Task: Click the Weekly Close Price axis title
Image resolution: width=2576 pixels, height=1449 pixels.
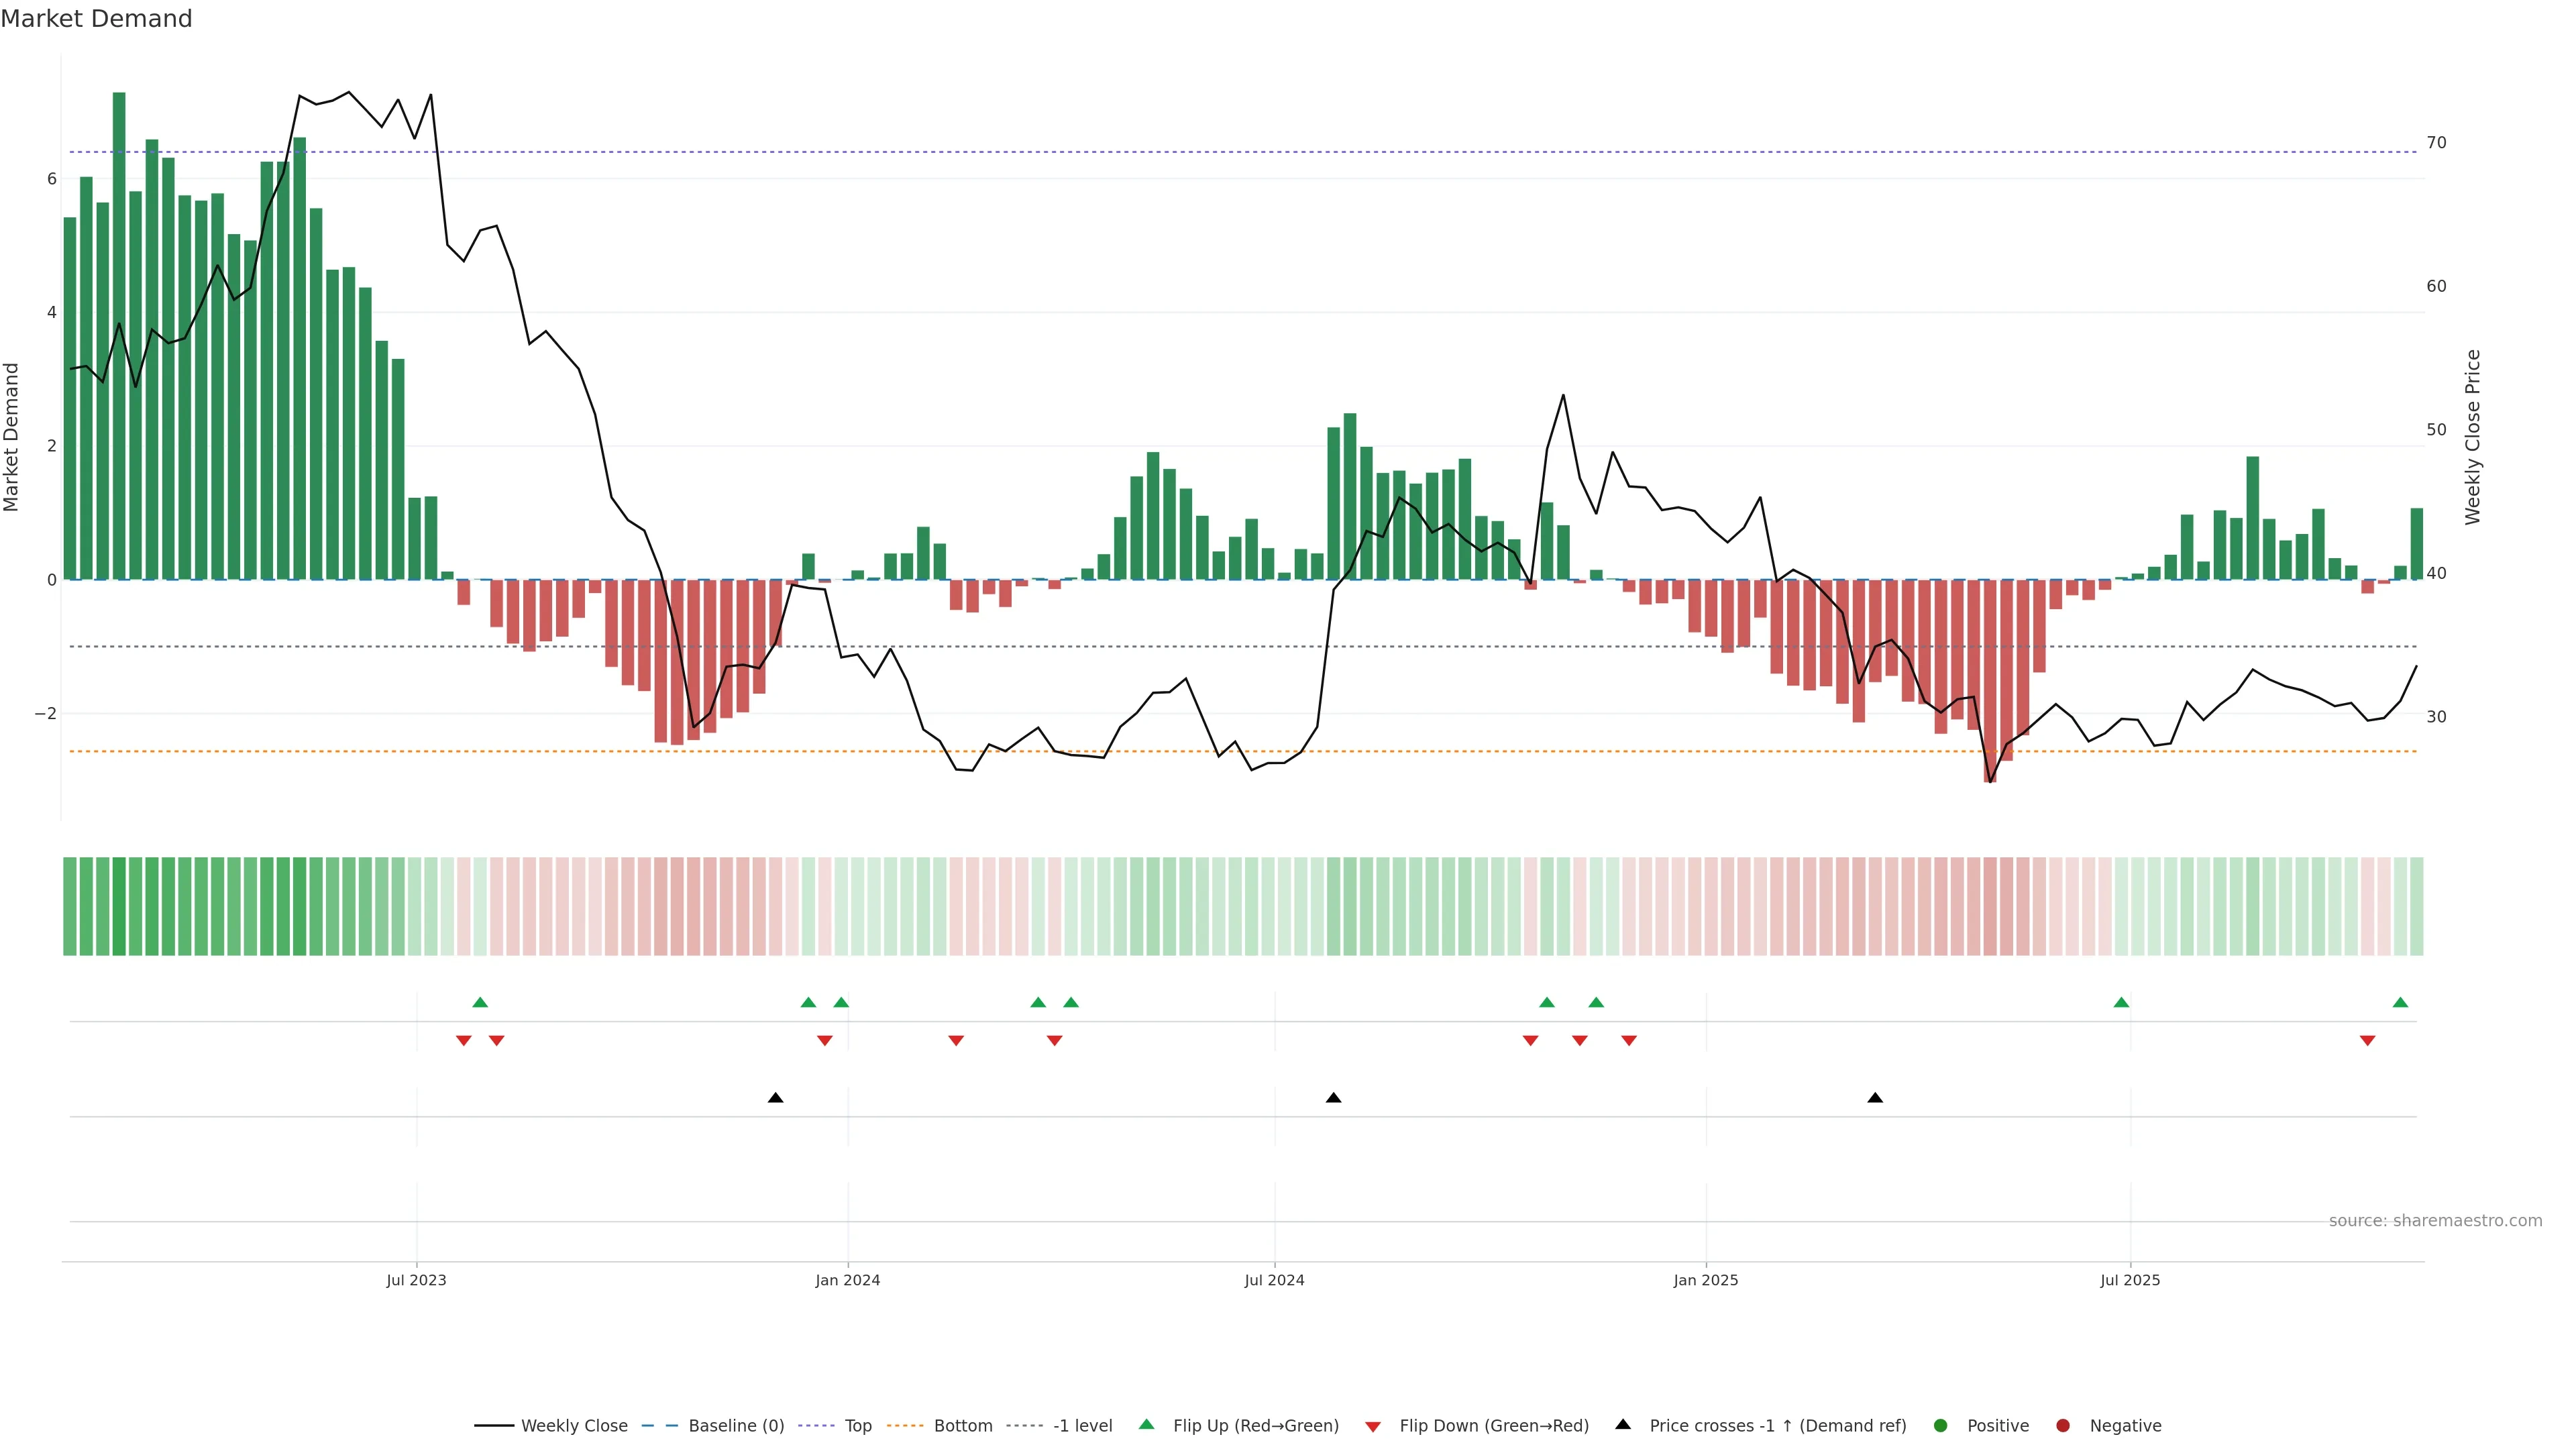Action: pyautogui.click(x=2472, y=437)
